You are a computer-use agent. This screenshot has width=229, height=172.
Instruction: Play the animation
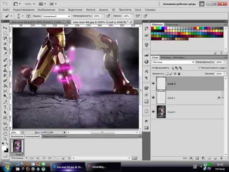click(44, 158)
